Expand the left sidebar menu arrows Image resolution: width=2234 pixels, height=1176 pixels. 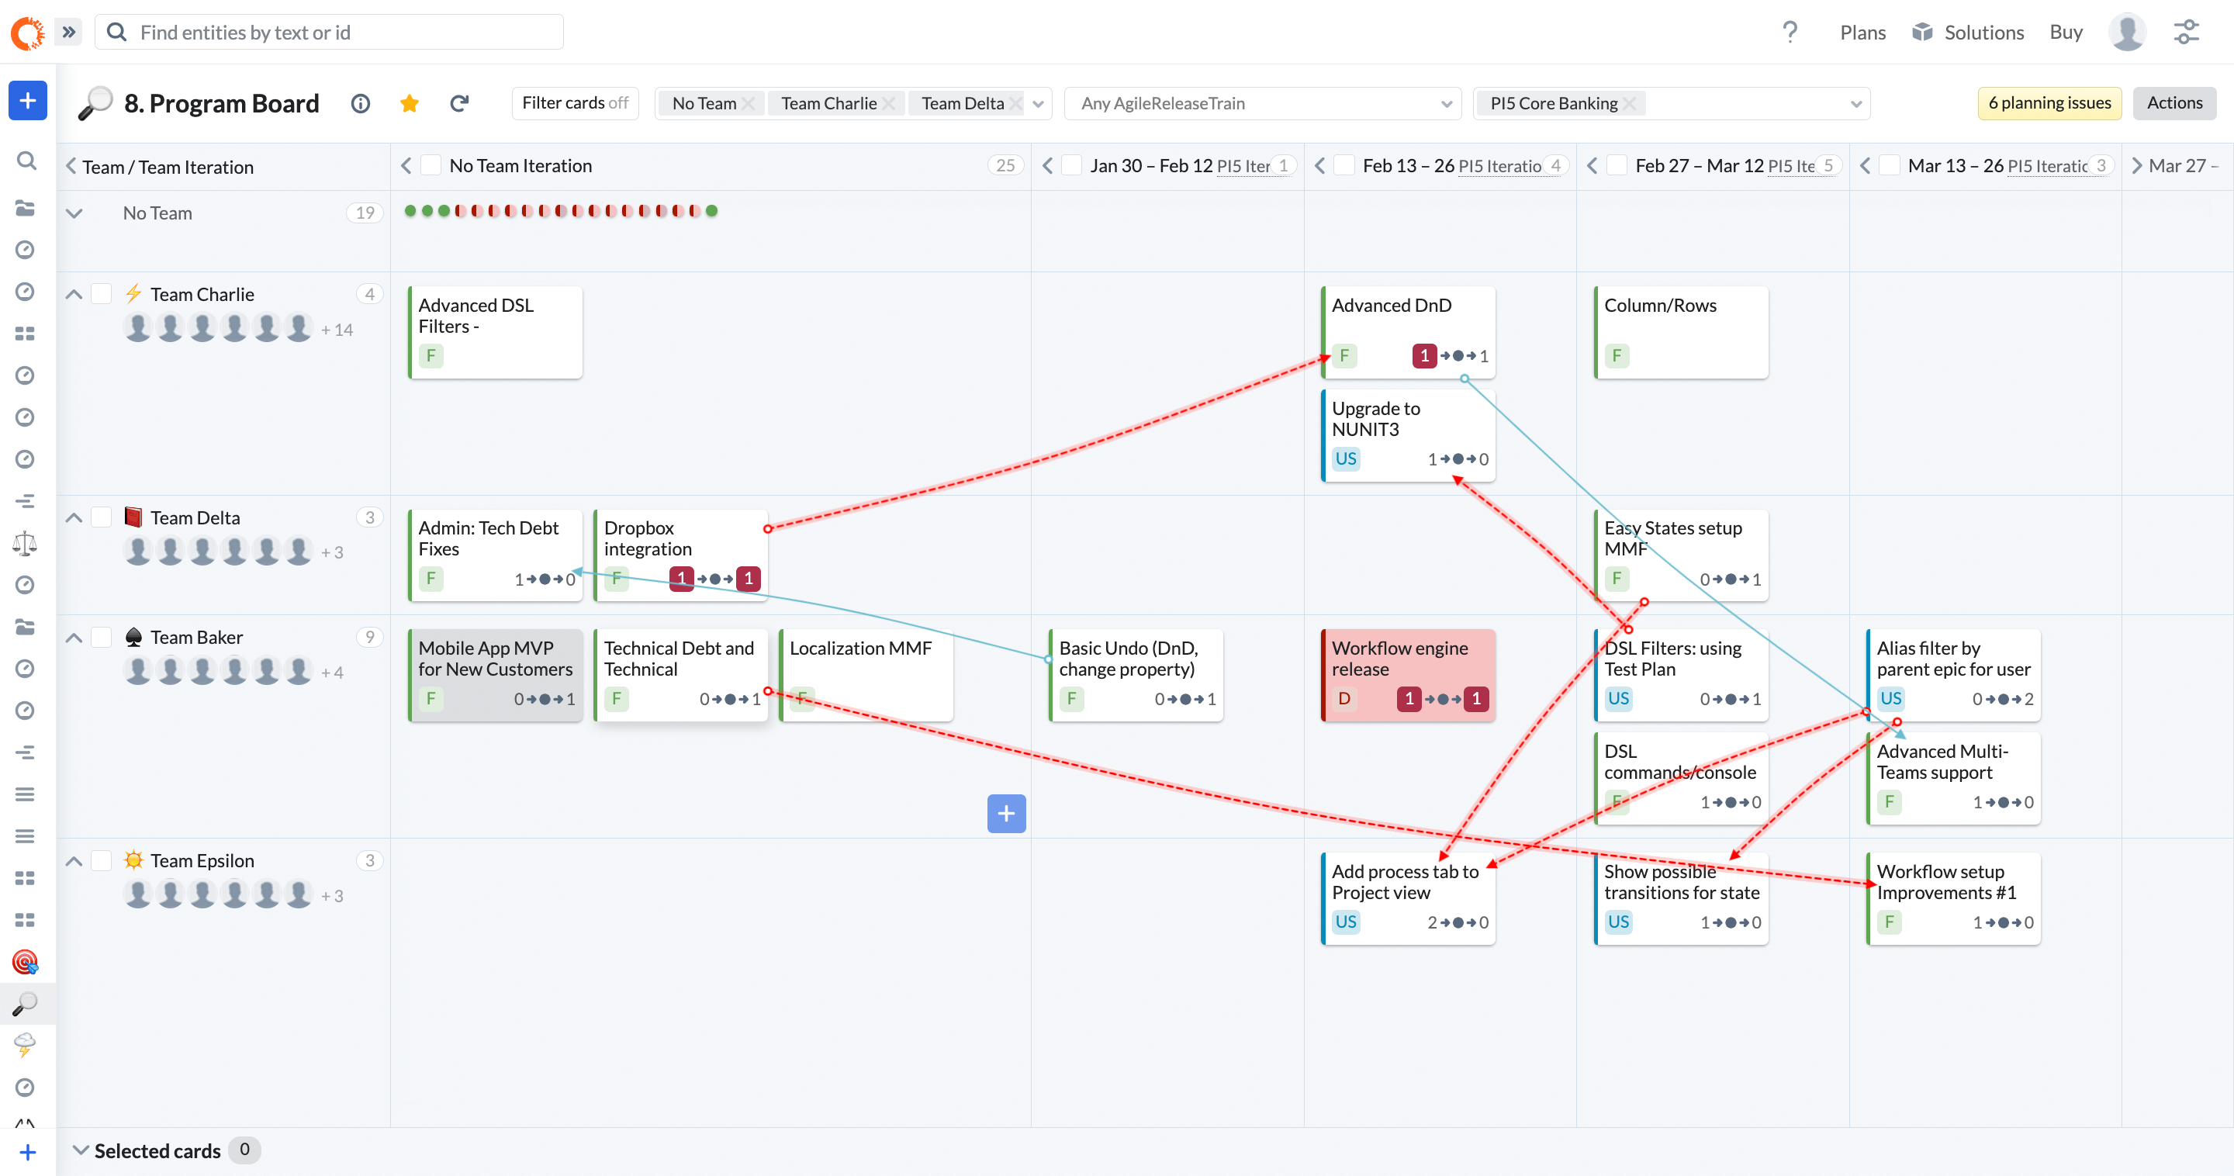(68, 32)
